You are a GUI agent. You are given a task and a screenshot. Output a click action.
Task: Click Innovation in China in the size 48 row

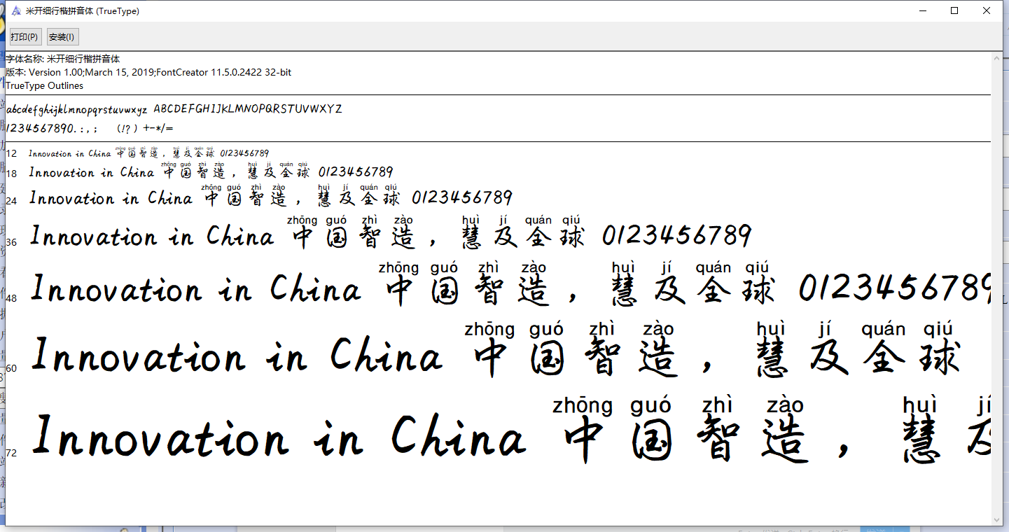[x=196, y=288]
